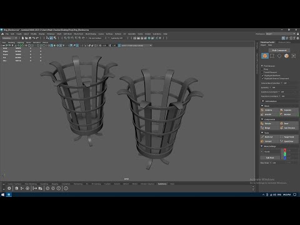The image size is (300, 225).
Task: Activate the Target Weld tool
Action: tap(289, 137)
